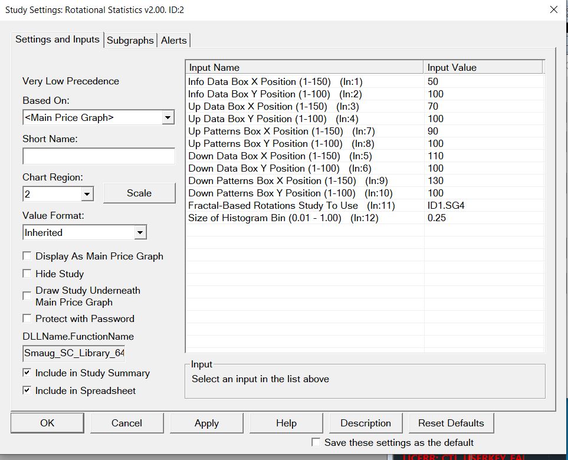
Task: Click the Short Name input field
Action: pyautogui.click(x=99, y=156)
